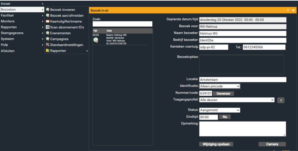Click the Scan abonnement ID's icon

(48, 27)
